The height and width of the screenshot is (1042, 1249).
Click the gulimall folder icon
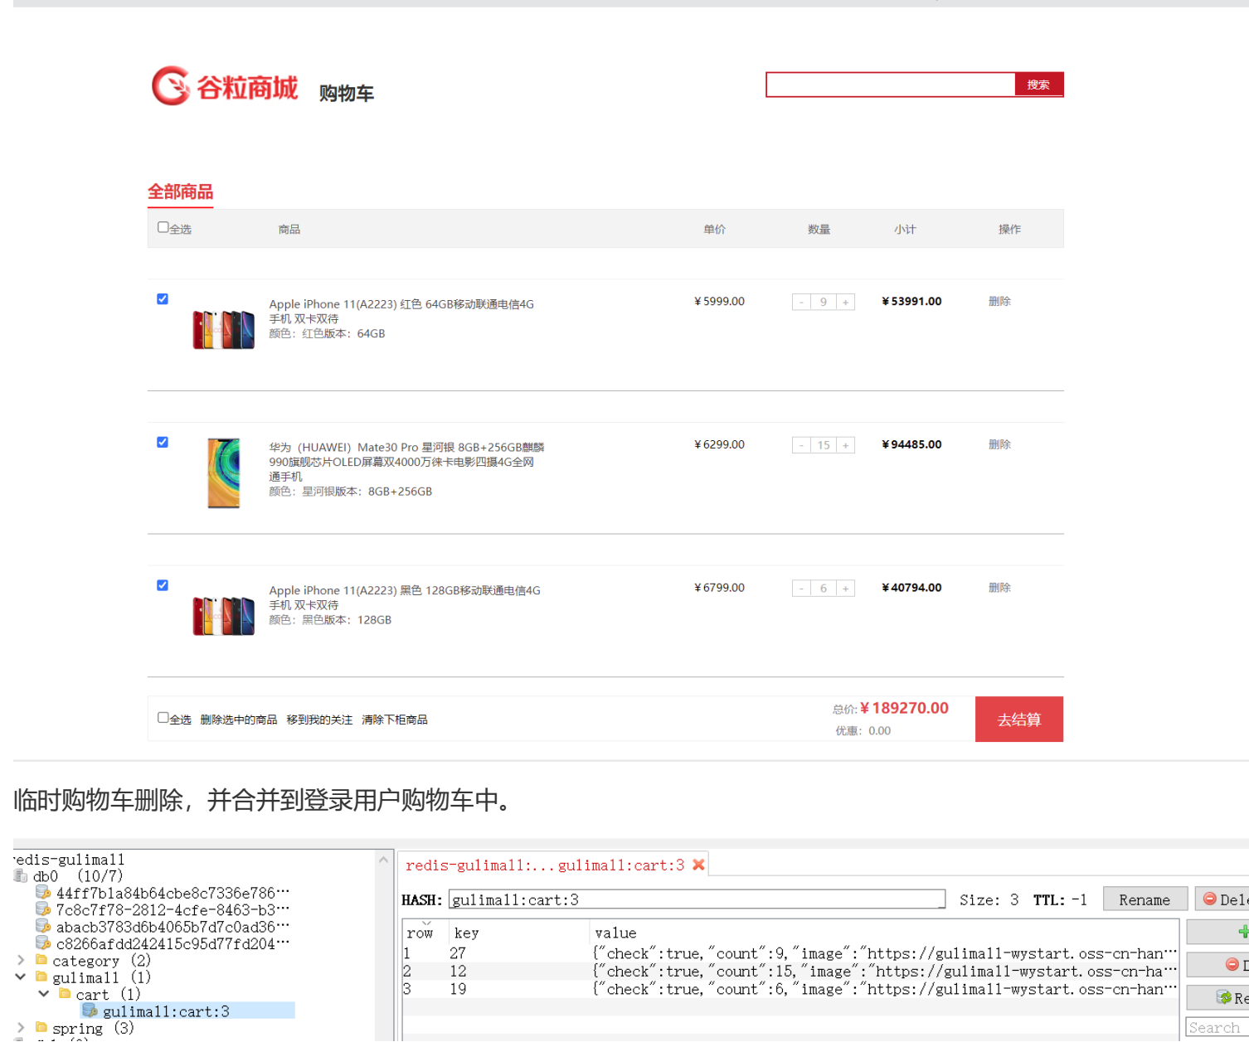tap(41, 977)
